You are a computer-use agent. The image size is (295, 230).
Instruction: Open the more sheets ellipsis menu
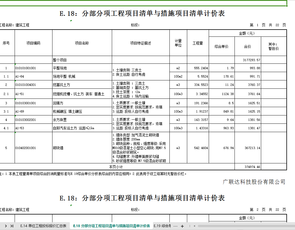pos(175,226)
